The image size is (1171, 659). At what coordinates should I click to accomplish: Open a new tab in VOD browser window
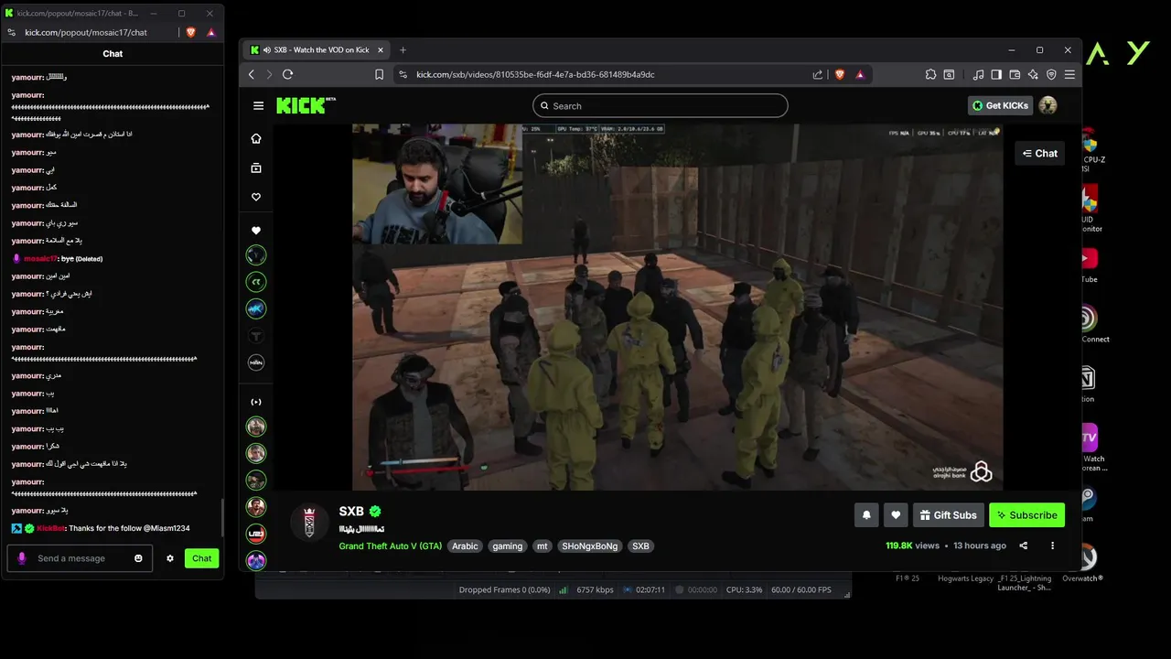click(403, 50)
